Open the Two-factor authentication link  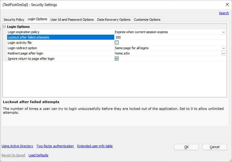click(55, 146)
